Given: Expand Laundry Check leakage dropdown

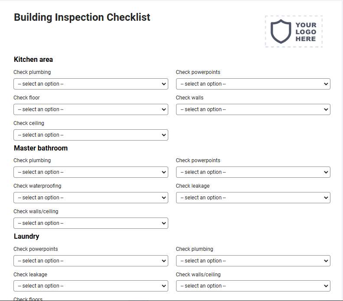Looking at the screenshot, I should point(91,286).
